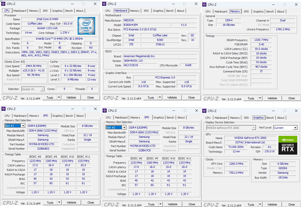Screen dimensions: 301x207
Task: Open the Socket #1 Selection dropdown
Action: coord(33,89)
